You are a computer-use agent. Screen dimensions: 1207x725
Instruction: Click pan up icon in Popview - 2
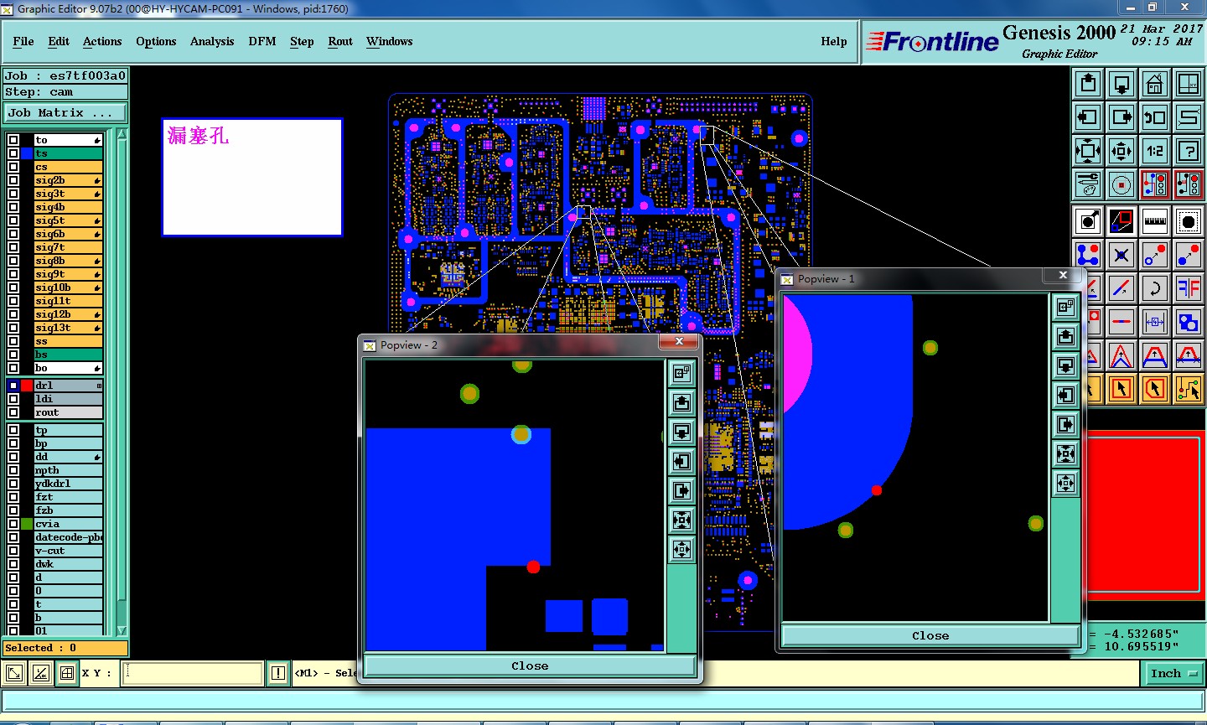coord(682,403)
